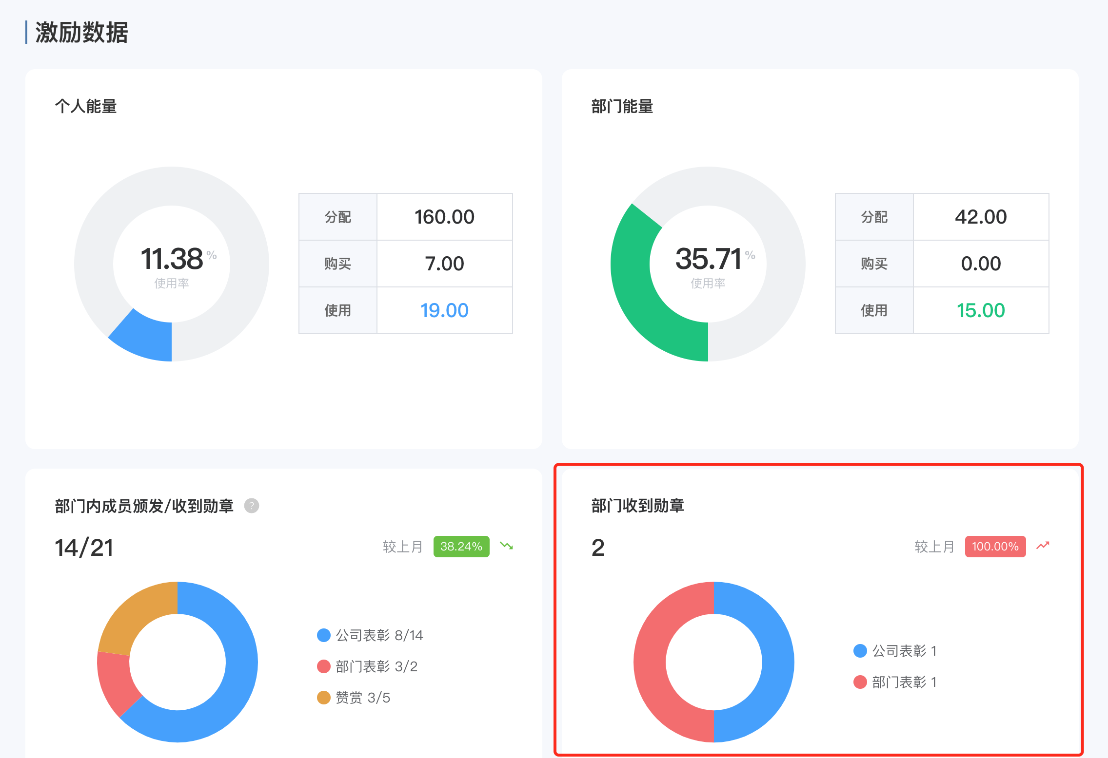
Task: Click the 42.00 分配 cell in 部门能量
Action: (981, 217)
